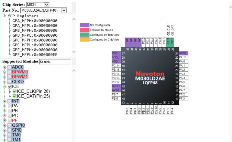Image resolution: width=232 pixels, height=142 pixels.
Task: Enable the PA module checkbox
Action: pyautogui.click(x=10, y=106)
